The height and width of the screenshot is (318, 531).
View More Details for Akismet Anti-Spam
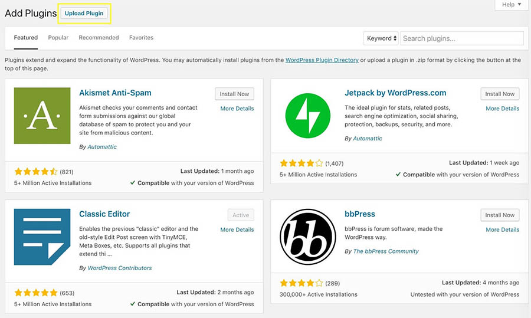coord(237,109)
